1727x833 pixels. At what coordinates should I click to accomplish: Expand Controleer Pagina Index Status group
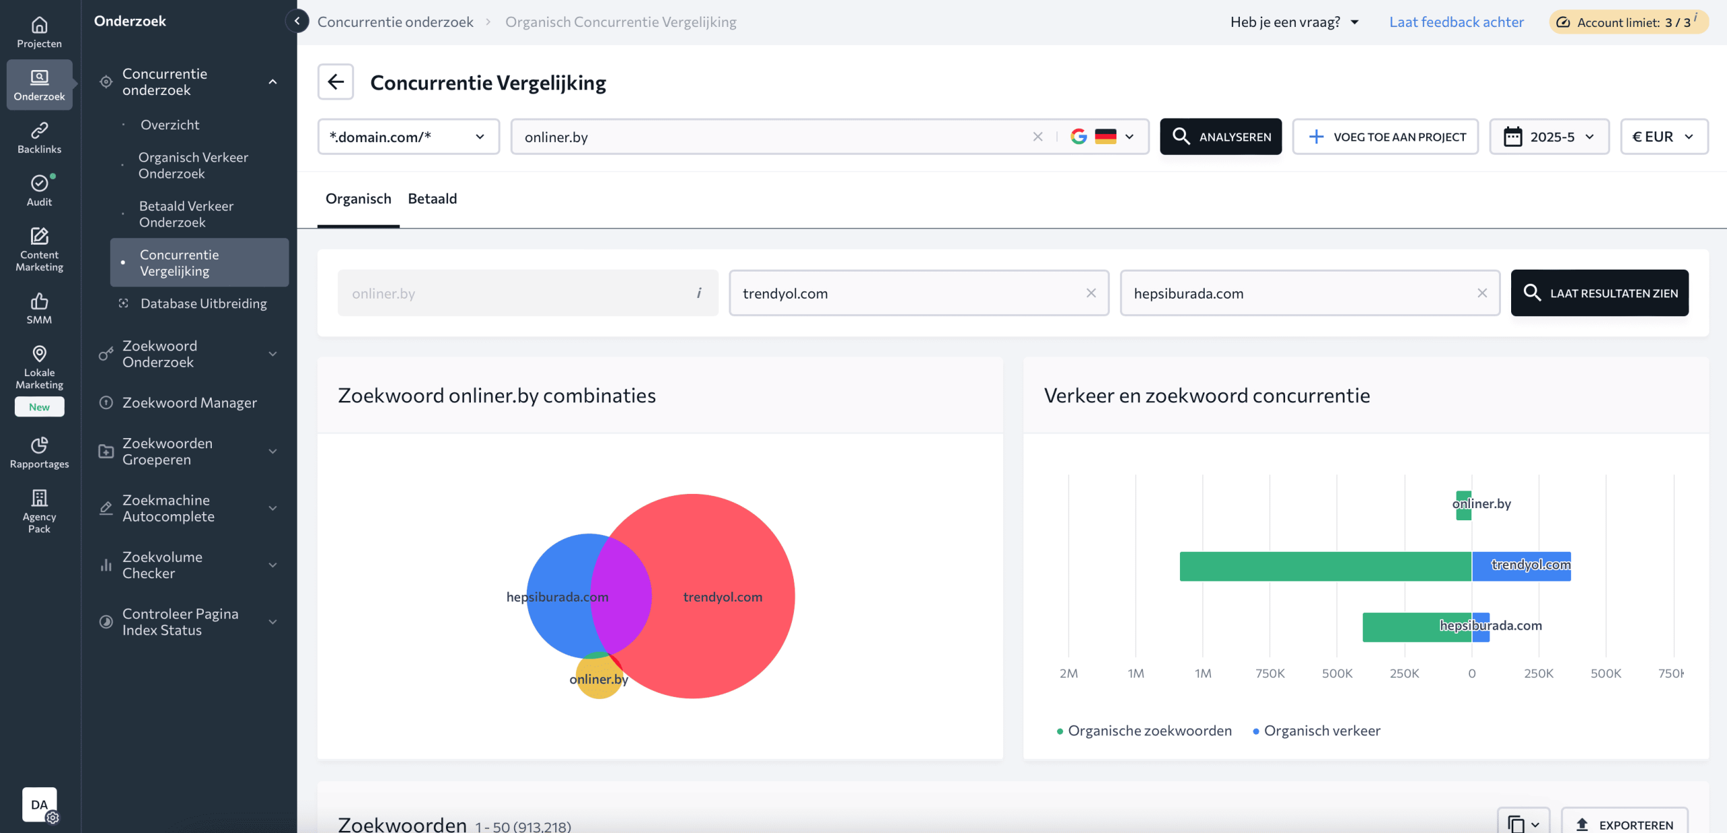273,622
